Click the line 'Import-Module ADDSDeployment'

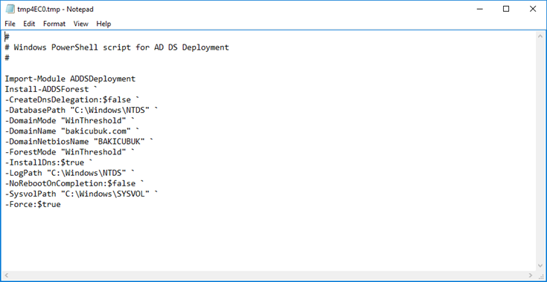[x=70, y=79]
